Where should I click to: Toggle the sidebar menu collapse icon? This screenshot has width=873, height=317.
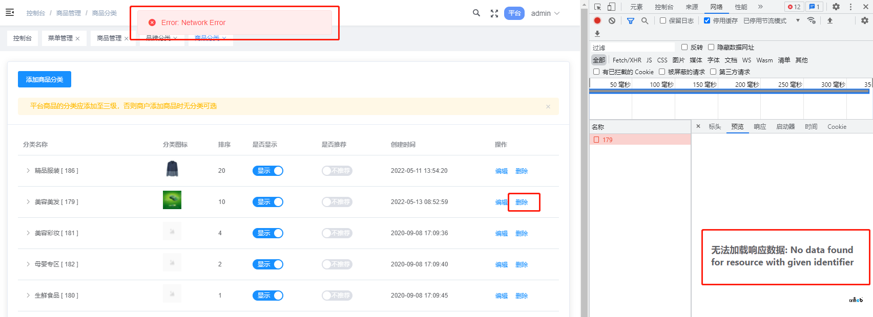tap(10, 13)
